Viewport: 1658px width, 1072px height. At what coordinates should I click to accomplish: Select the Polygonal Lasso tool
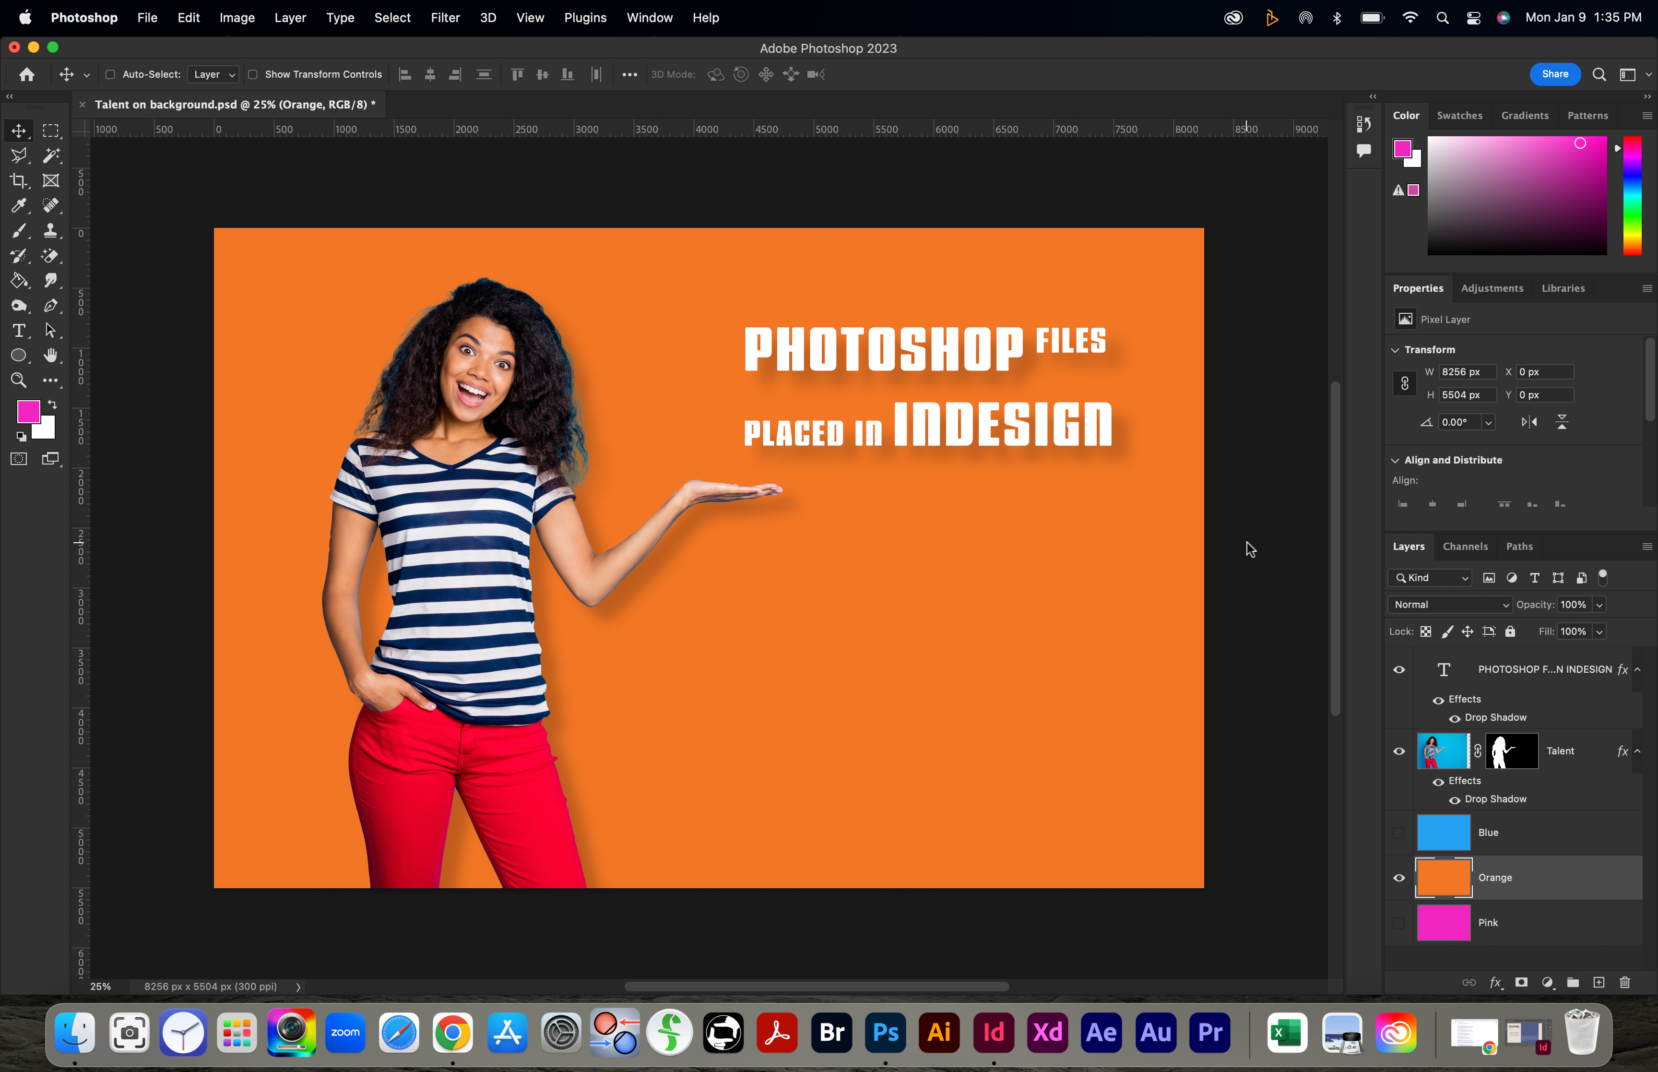(x=19, y=155)
